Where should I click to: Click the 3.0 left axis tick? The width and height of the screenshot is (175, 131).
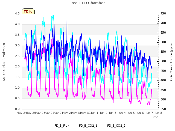[x=17, y=46]
